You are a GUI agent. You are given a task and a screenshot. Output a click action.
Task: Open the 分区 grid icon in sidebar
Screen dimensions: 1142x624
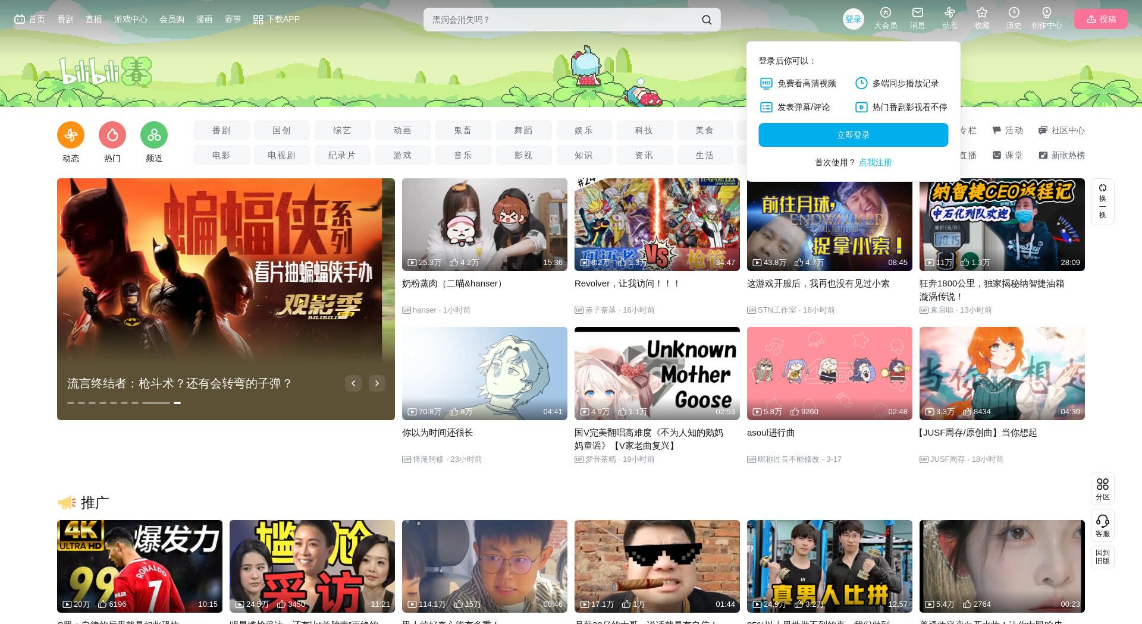pos(1103,489)
